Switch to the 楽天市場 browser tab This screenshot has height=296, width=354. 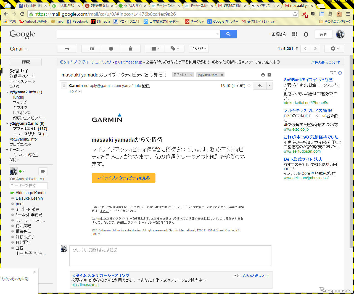99,6
